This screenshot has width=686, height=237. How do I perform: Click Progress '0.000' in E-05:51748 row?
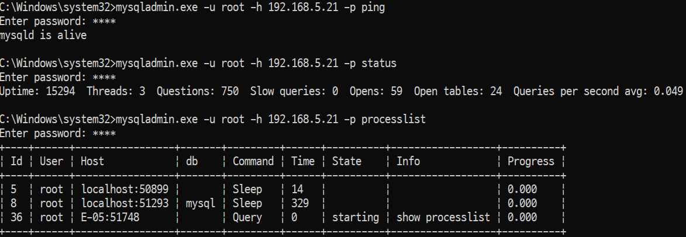click(x=522, y=217)
